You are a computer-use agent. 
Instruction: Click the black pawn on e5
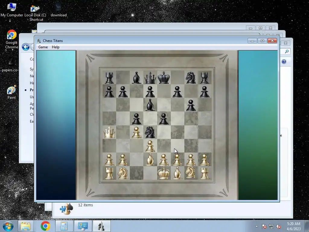(x=164, y=119)
